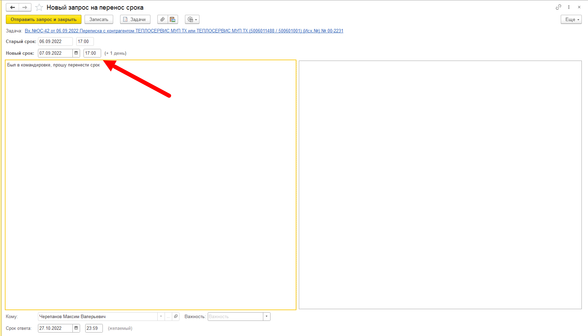
Task: Expand the Кому recipient dropdown list
Action: coord(161,316)
